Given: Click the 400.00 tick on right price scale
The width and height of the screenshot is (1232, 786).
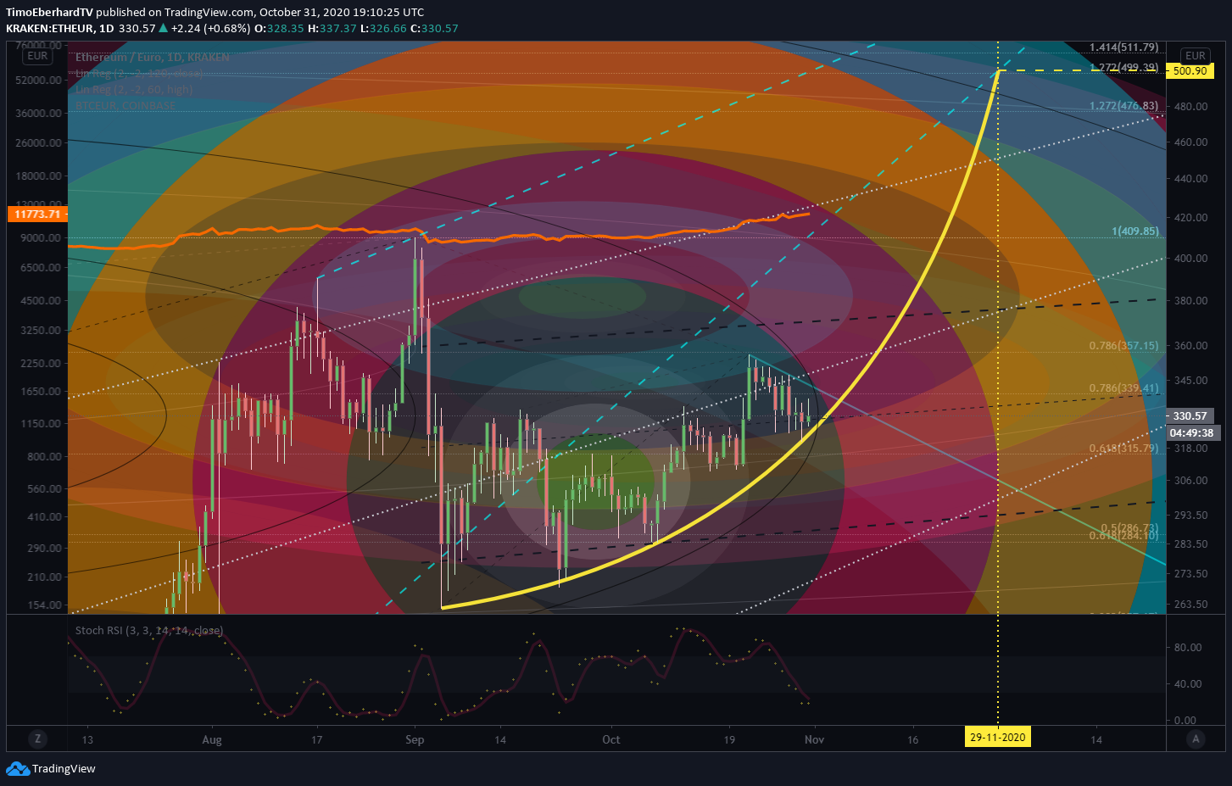Looking at the screenshot, I should 1191,259.
